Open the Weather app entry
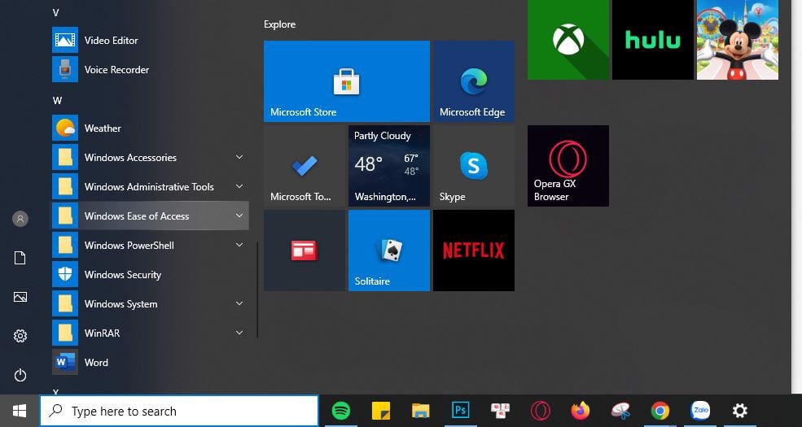This screenshot has width=802, height=427. pos(150,129)
